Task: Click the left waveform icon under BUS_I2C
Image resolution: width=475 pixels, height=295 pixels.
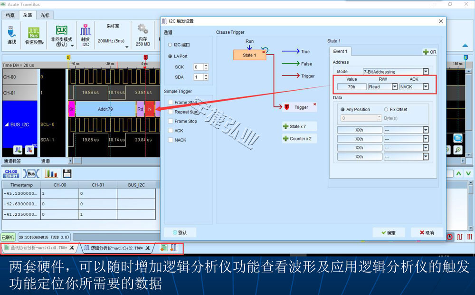Action: tap(18, 150)
